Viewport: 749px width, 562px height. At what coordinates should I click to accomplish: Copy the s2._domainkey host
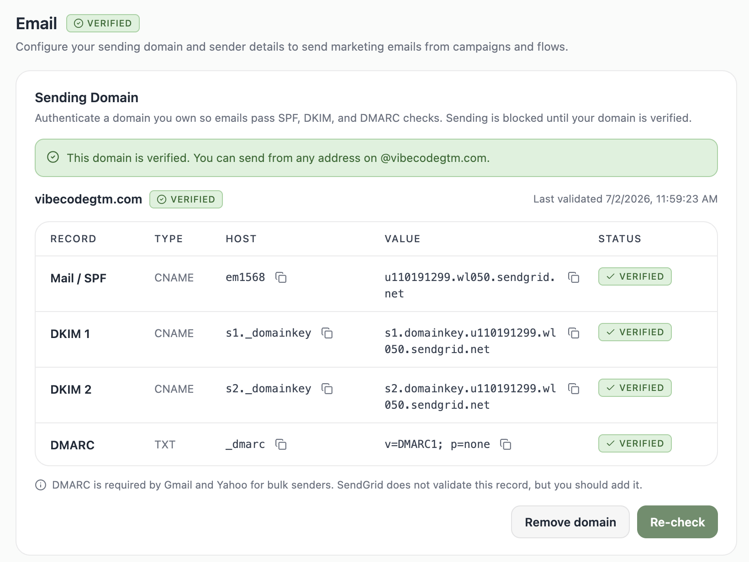pyautogui.click(x=327, y=389)
